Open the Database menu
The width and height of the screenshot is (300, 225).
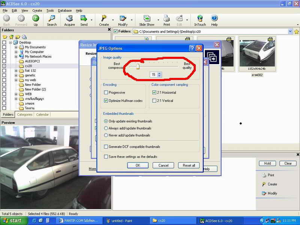[64, 10]
